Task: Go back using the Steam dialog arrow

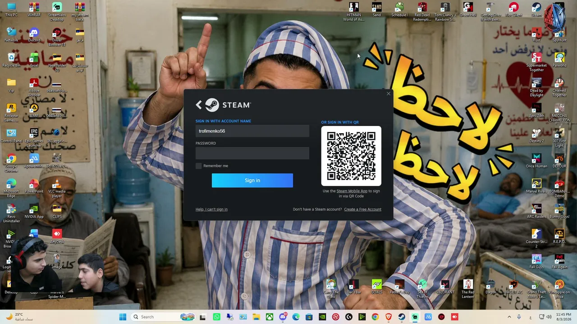Action: pos(199,105)
